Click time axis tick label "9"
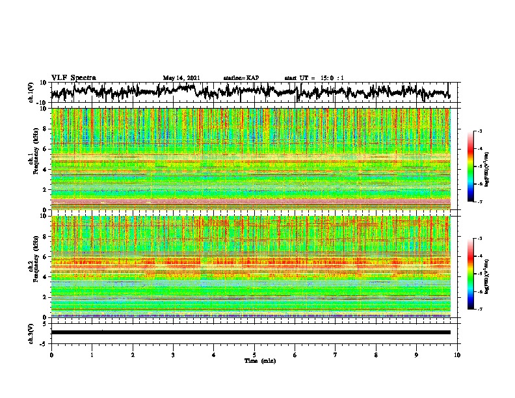515x398 pixels. (416, 355)
